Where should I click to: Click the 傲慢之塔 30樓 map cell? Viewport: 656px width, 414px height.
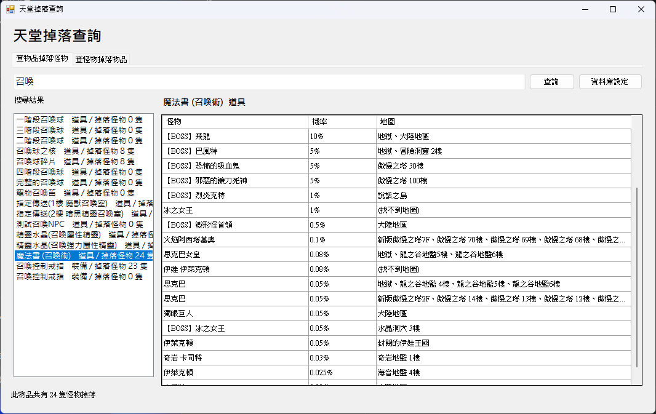pos(503,166)
